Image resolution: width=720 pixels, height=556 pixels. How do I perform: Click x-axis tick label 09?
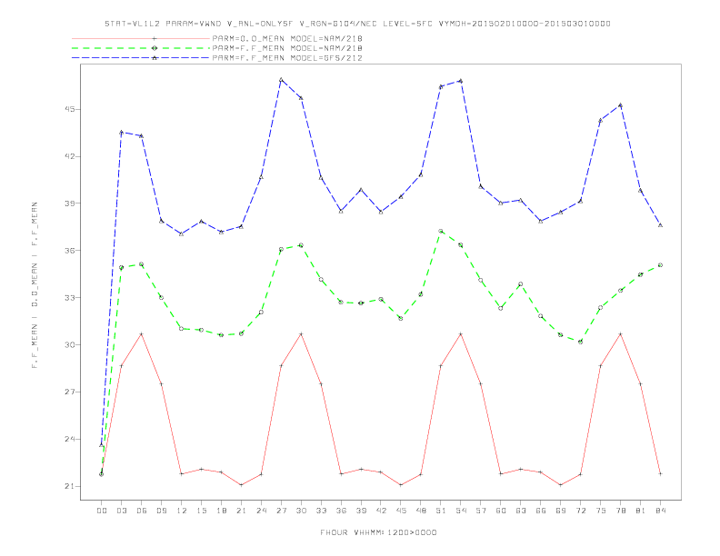tap(162, 511)
